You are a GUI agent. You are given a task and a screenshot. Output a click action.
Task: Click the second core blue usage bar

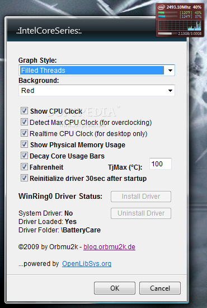(x=168, y=16)
